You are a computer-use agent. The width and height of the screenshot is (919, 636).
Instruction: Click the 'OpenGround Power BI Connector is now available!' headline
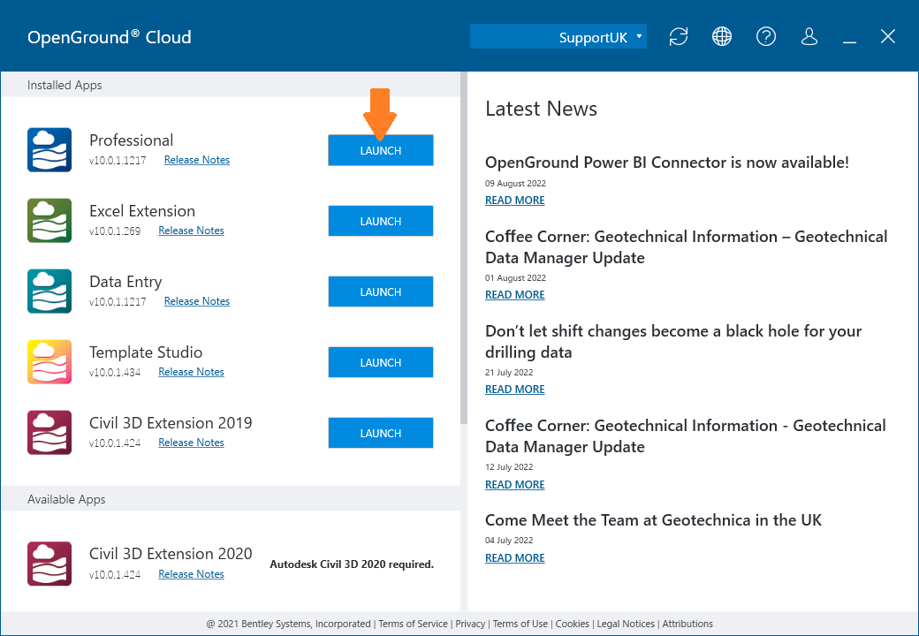pyautogui.click(x=667, y=163)
